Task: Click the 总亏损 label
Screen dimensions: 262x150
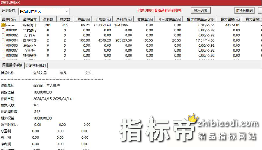Action: (6, 138)
